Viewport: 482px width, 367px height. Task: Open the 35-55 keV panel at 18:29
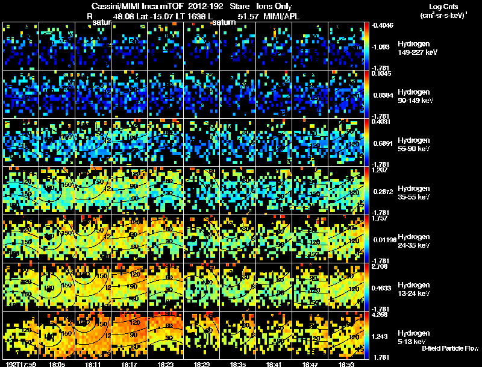coord(202,190)
